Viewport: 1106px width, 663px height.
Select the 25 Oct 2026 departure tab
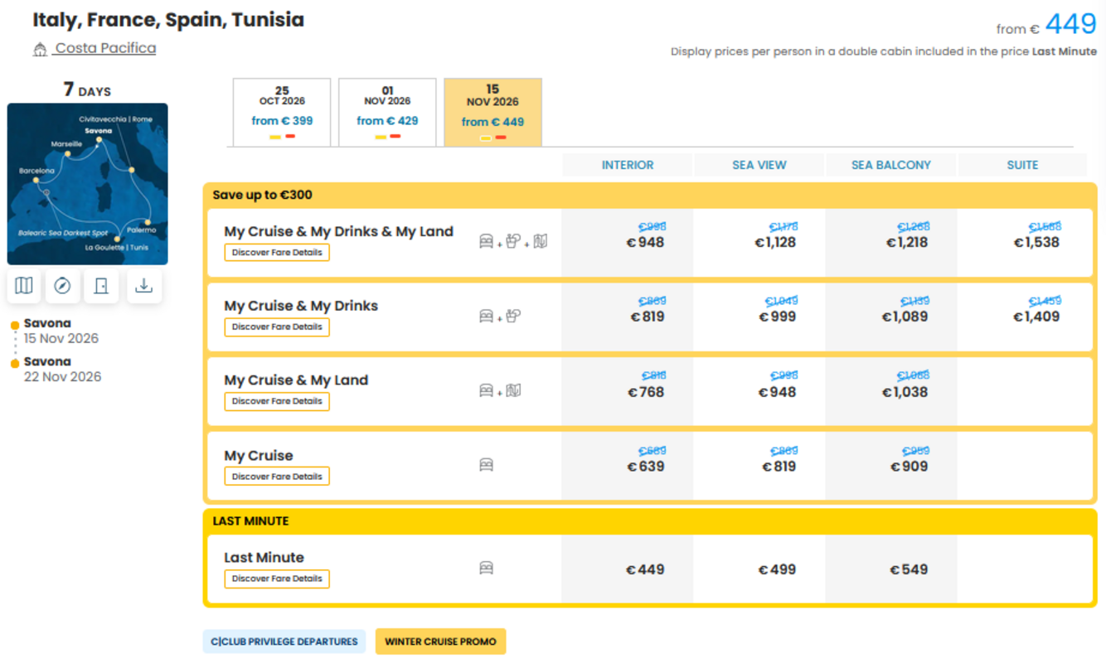(282, 113)
